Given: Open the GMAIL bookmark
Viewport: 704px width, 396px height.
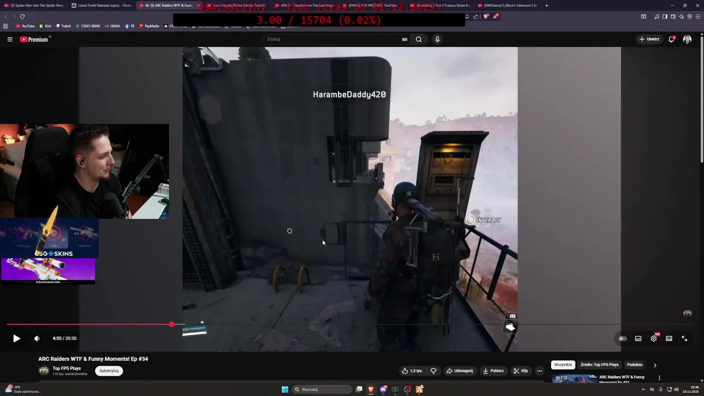Looking at the screenshot, I should coord(112,26).
